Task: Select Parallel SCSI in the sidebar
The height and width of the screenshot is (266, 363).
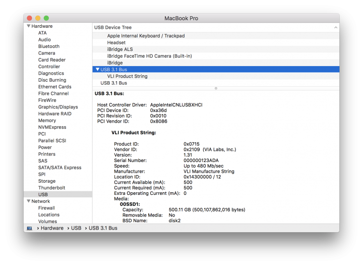Action: click(52, 140)
